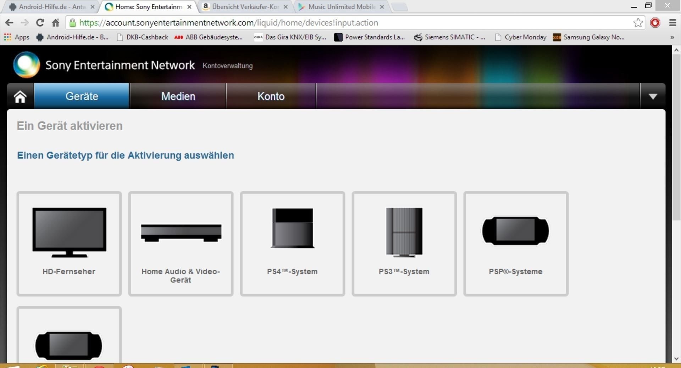Screen dimensions: 681x368
Task: Open the Android-Hilfe.de bookmark
Action: (73, 37)
